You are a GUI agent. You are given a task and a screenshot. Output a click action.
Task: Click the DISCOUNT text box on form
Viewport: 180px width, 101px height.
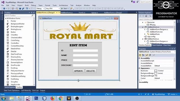[85, 65]
